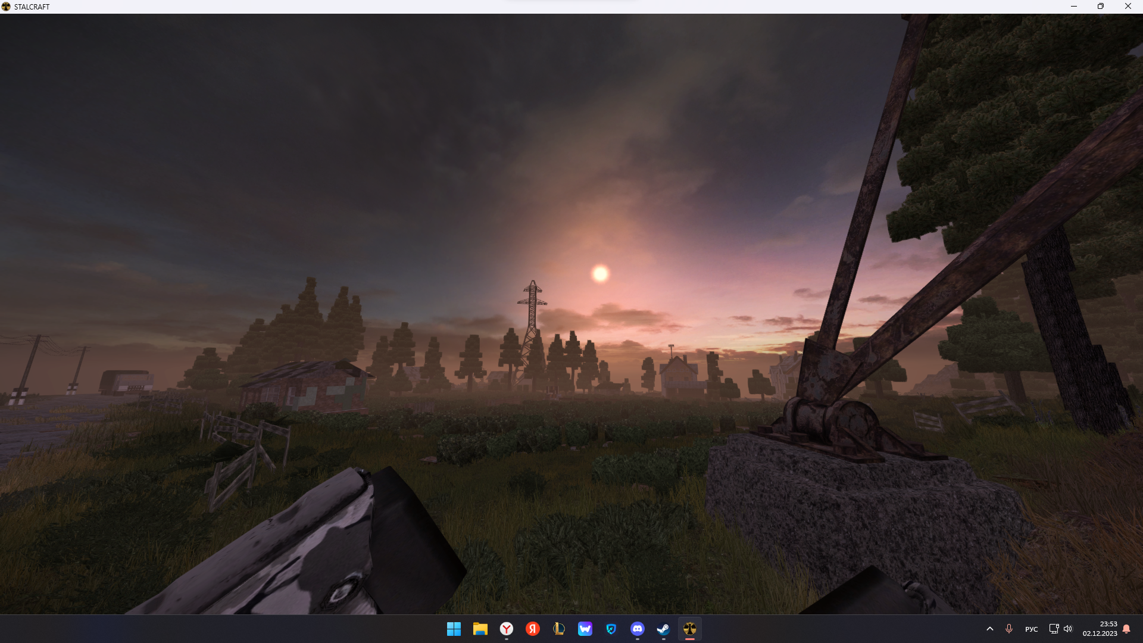Switch to Discord from the taskbar

click(637, 629)
